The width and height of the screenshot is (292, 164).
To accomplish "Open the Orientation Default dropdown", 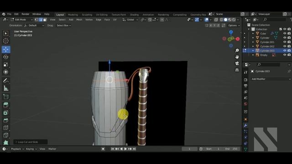I will click(x=34, y=26).
